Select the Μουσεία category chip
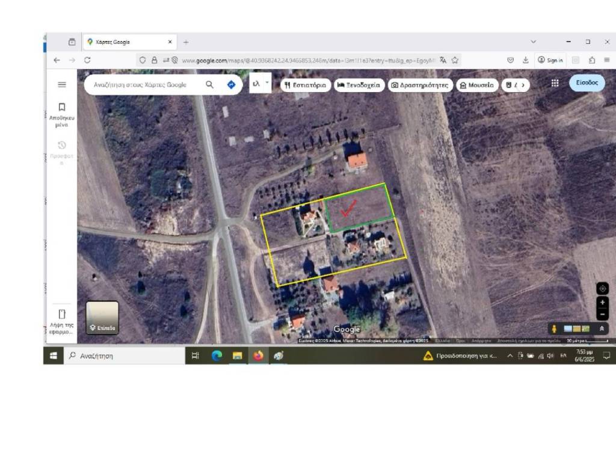This screenshot has height=462, width=616. (x=476, y=85)
